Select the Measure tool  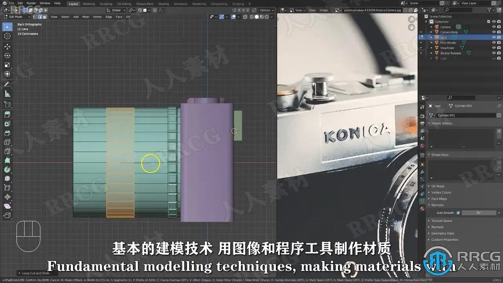pos(7,94)
